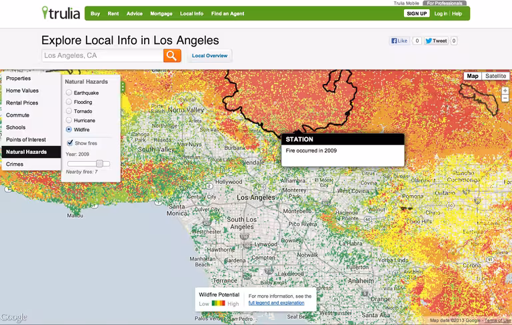Click the 'Los Angeles' map label
Image resolution: width=512 pixels, height=325 pixels.
[256, 197]
